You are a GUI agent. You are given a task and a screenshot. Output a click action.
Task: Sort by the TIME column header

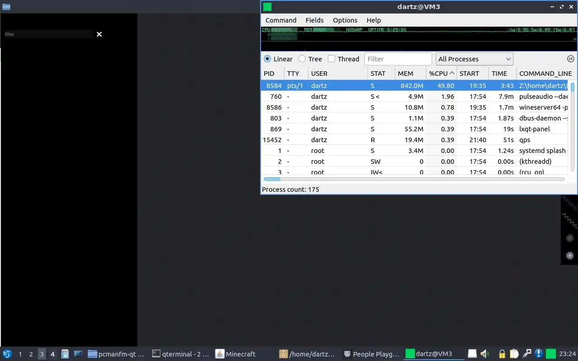tap(503, 74)
